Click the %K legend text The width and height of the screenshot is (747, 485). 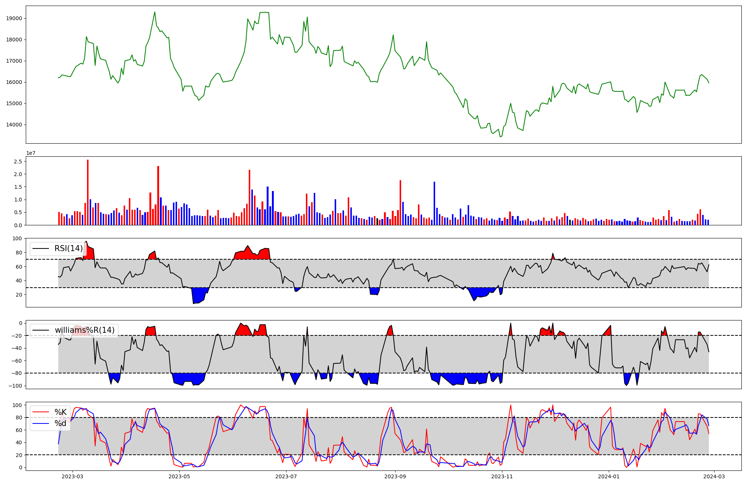tap(61, 412)
